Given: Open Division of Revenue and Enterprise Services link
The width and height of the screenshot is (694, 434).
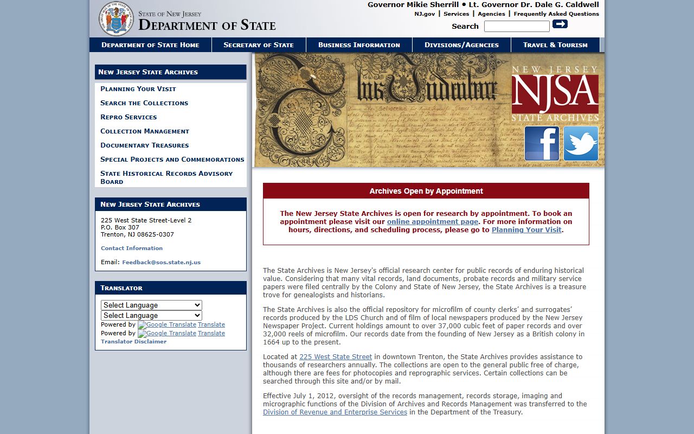Looking at the screenshot, I should pos(335,412).
